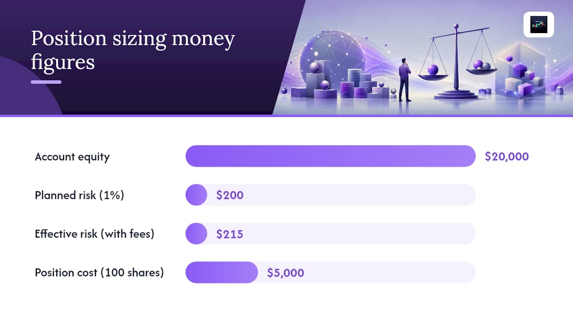Click the standing man figure

point(405,80)
